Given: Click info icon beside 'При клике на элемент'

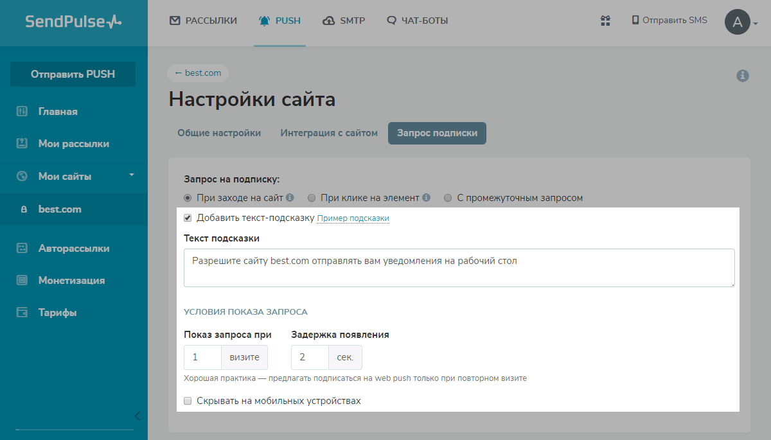Looking at the screenshot, I should [427, 198].
